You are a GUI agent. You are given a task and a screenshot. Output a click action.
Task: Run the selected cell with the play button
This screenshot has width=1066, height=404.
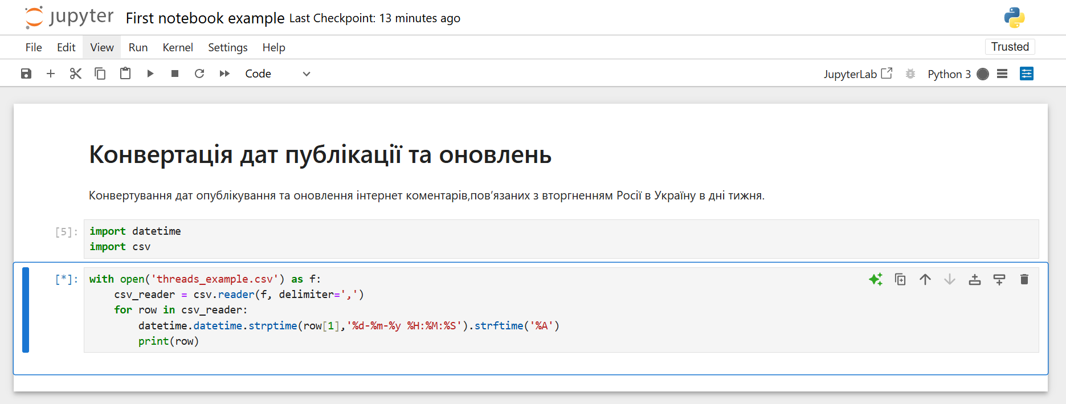[x=150, y=74]
